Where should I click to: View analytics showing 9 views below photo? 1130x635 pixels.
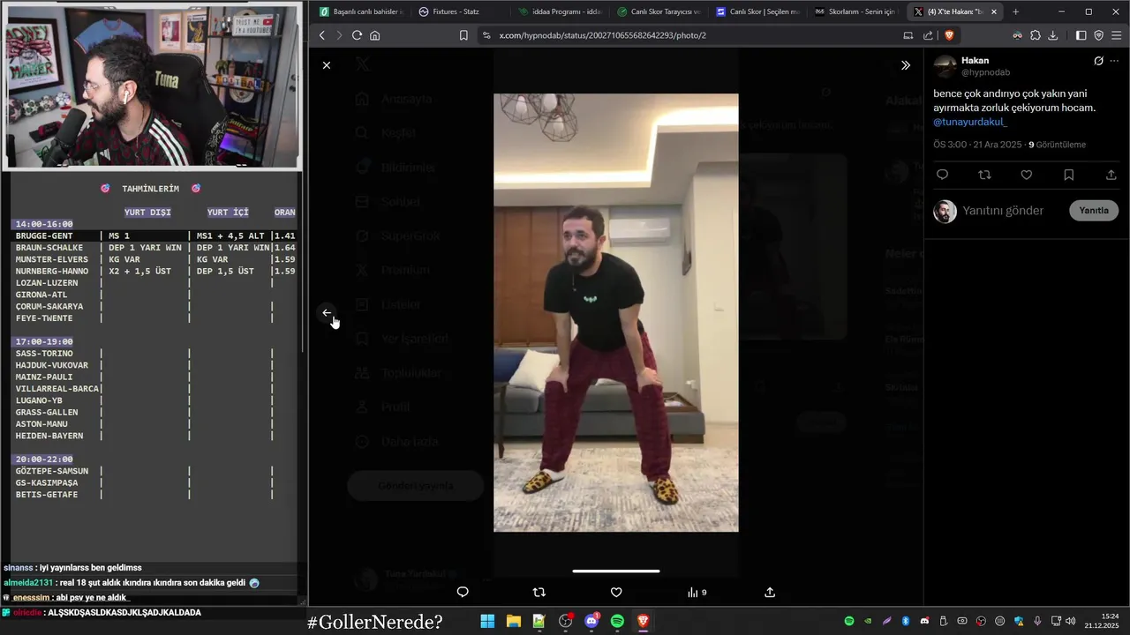[x=697, y=593]
